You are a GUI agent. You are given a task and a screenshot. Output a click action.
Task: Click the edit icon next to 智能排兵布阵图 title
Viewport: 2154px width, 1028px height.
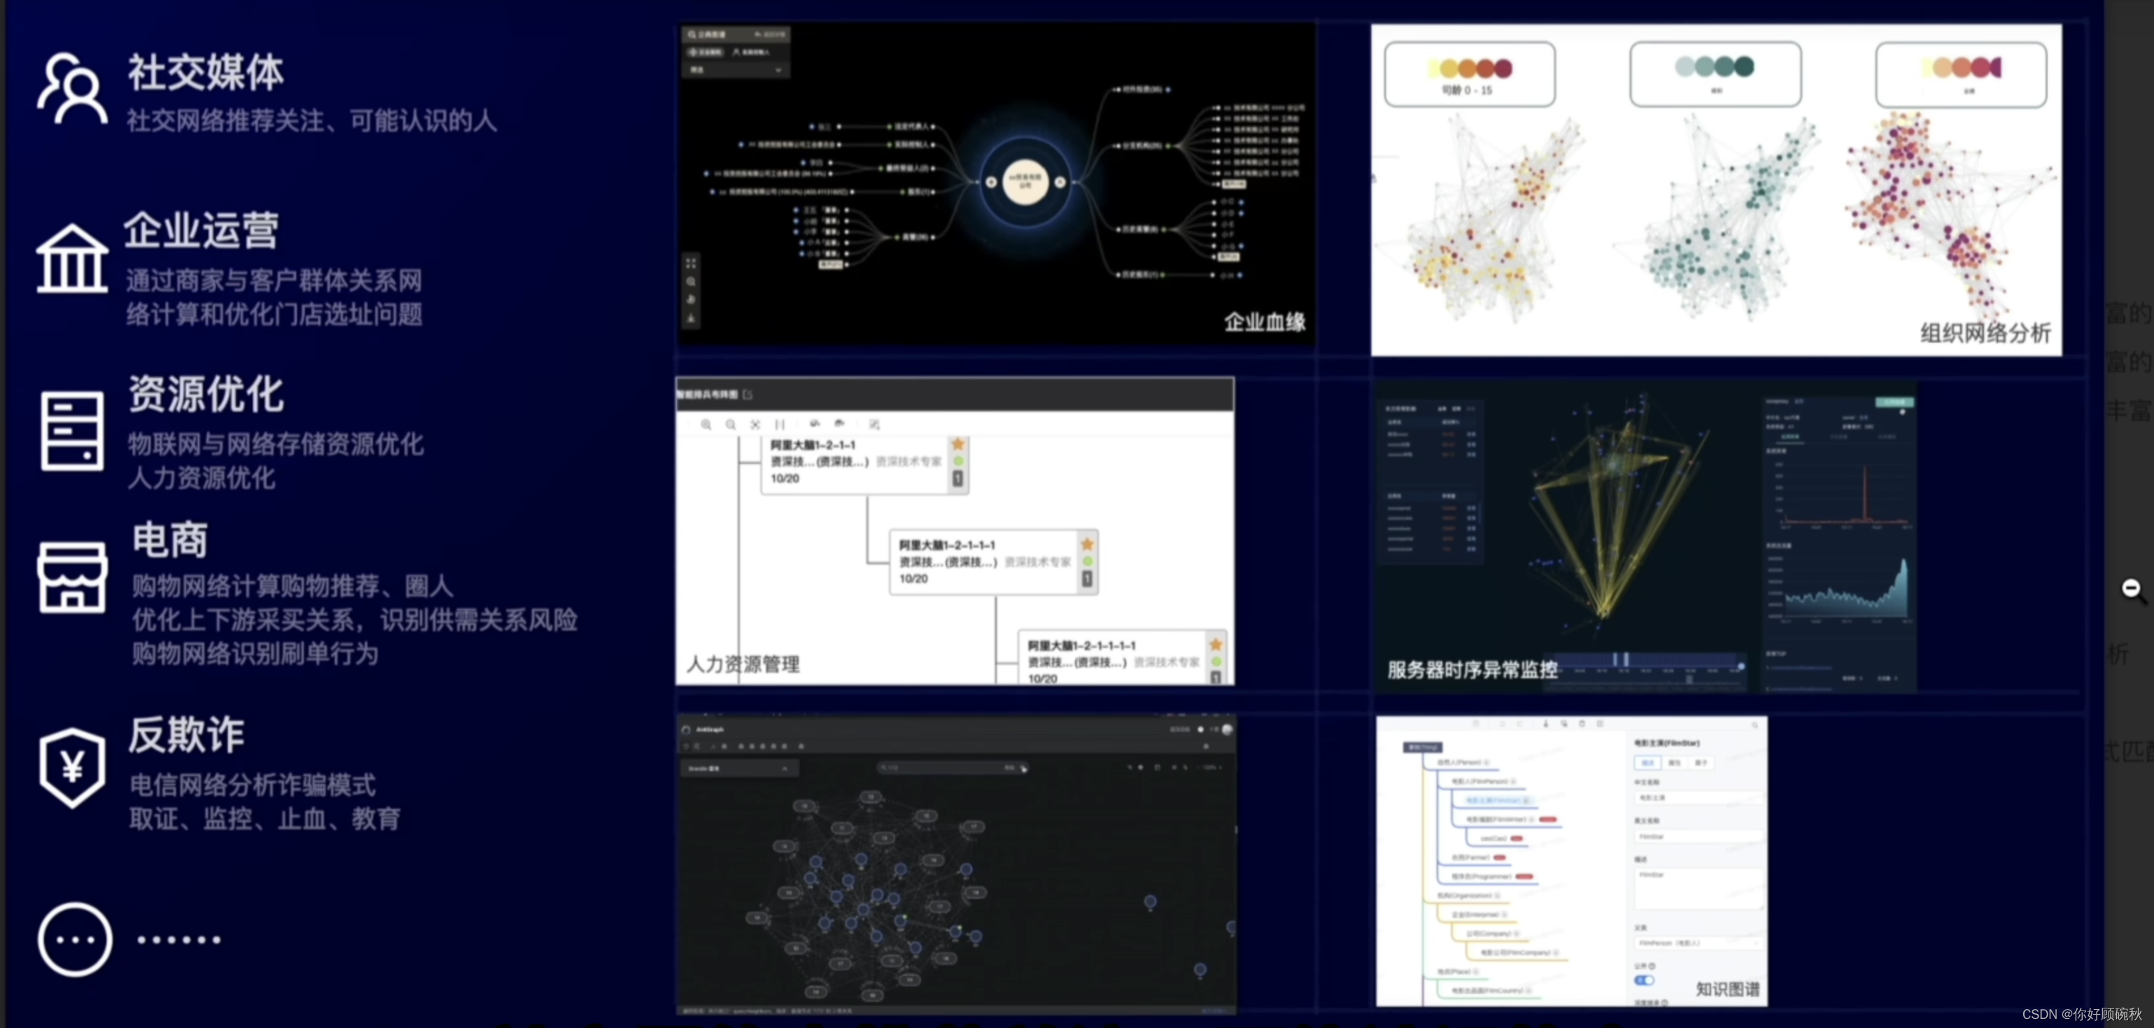(748, 395)
